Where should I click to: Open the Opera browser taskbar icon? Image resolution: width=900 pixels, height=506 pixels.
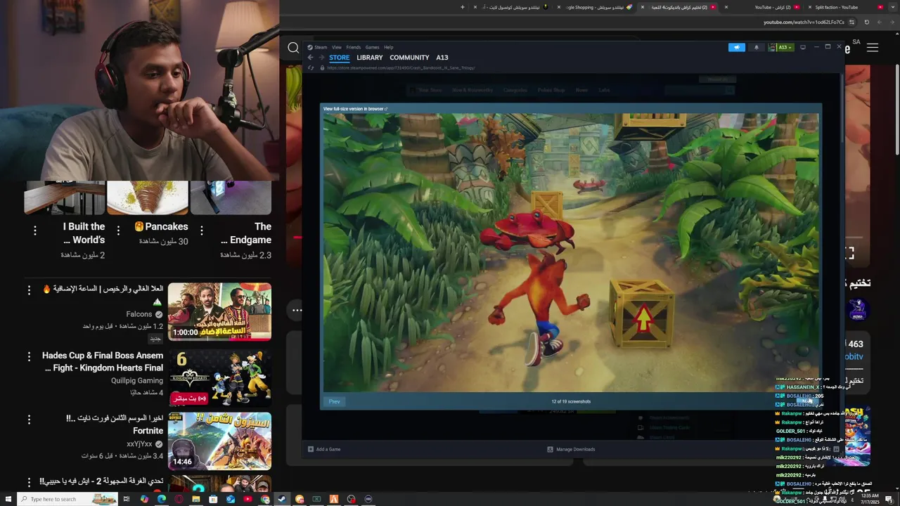point(179,499)
